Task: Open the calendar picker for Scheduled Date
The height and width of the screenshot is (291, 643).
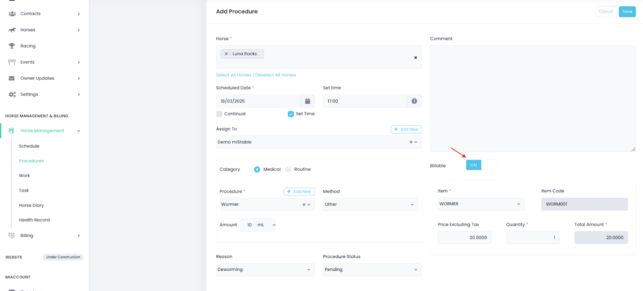Action: coord(307,101)
